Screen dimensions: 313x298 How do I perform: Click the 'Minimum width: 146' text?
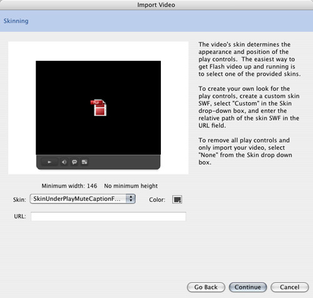pos(69,186)
